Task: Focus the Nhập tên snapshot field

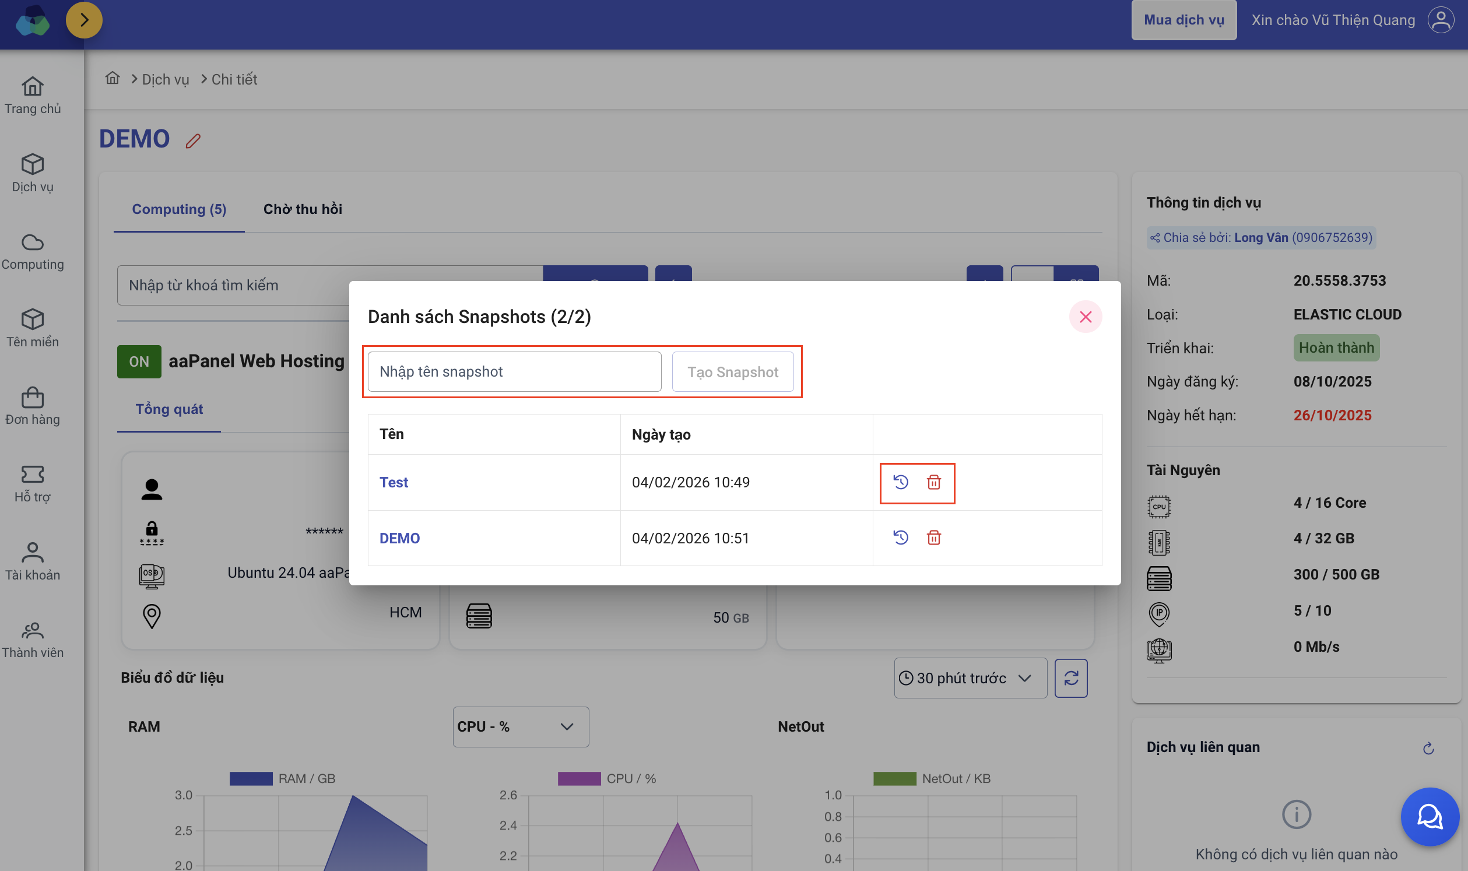Action: [514, 372]
